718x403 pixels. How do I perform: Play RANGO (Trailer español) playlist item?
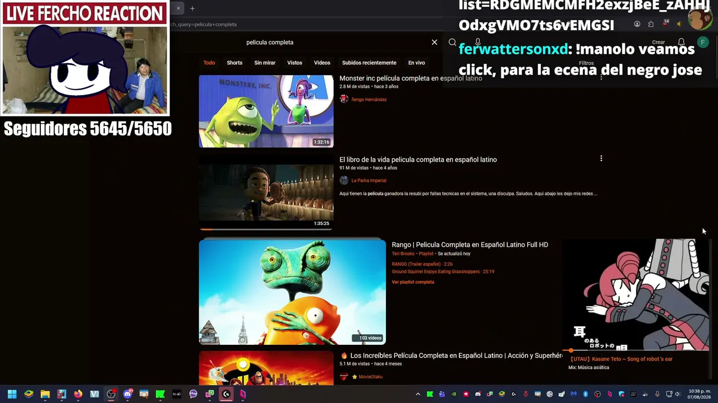click(422, 264)
